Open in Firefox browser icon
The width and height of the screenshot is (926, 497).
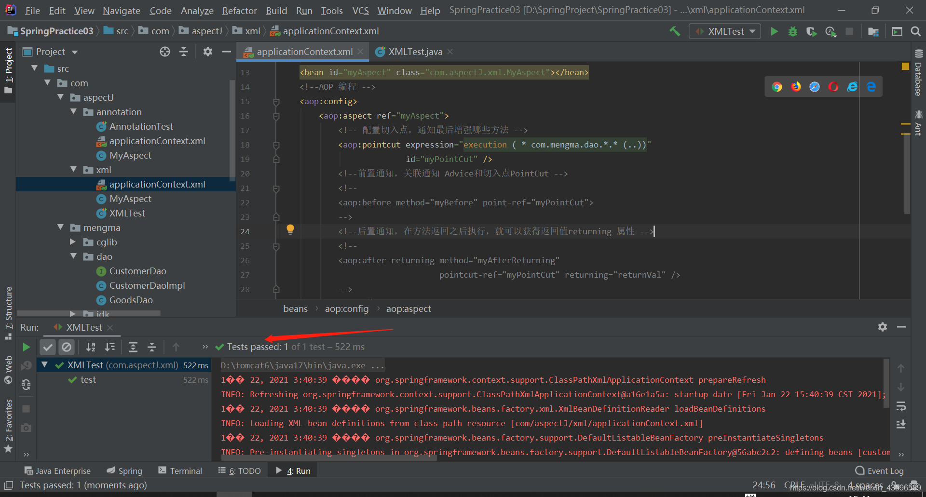[x=796, y=87]
